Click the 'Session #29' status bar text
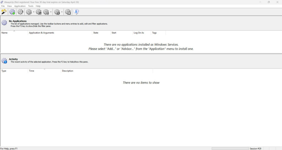Screen dimensions: 282x150 tap(255, 149)
